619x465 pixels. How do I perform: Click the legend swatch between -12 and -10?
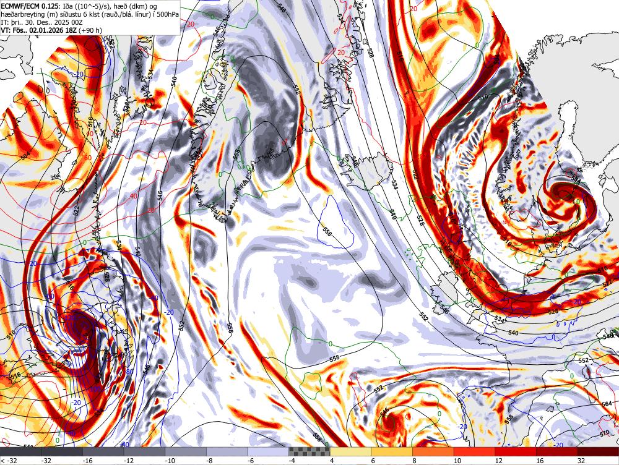click(144, 451)
